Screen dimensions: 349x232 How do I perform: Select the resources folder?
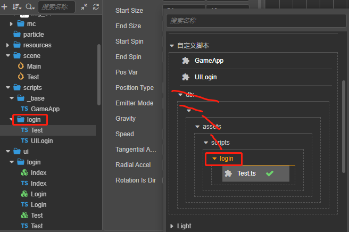pyautogui.click(x=32, y=45)
